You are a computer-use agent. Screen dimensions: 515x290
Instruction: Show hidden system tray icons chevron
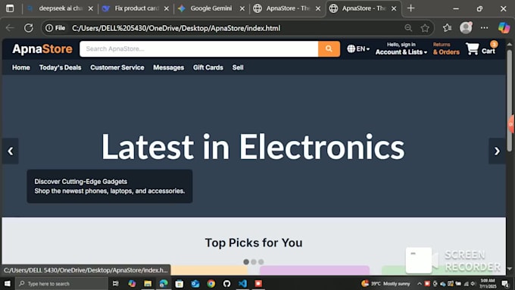pyautogui.click(x=420, y=283)
